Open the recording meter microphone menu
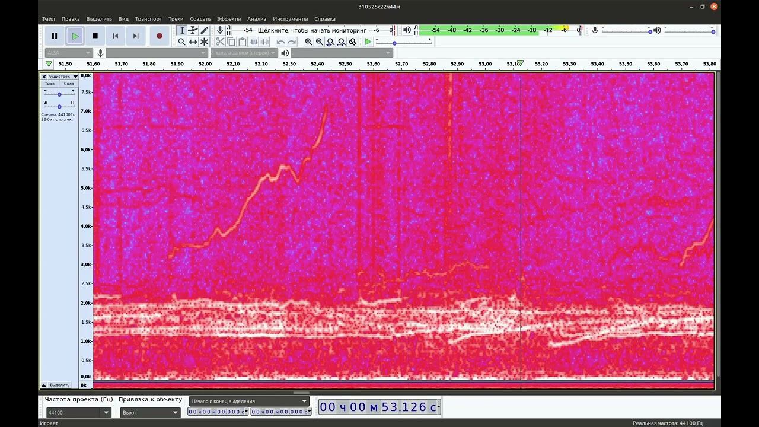 220,30
